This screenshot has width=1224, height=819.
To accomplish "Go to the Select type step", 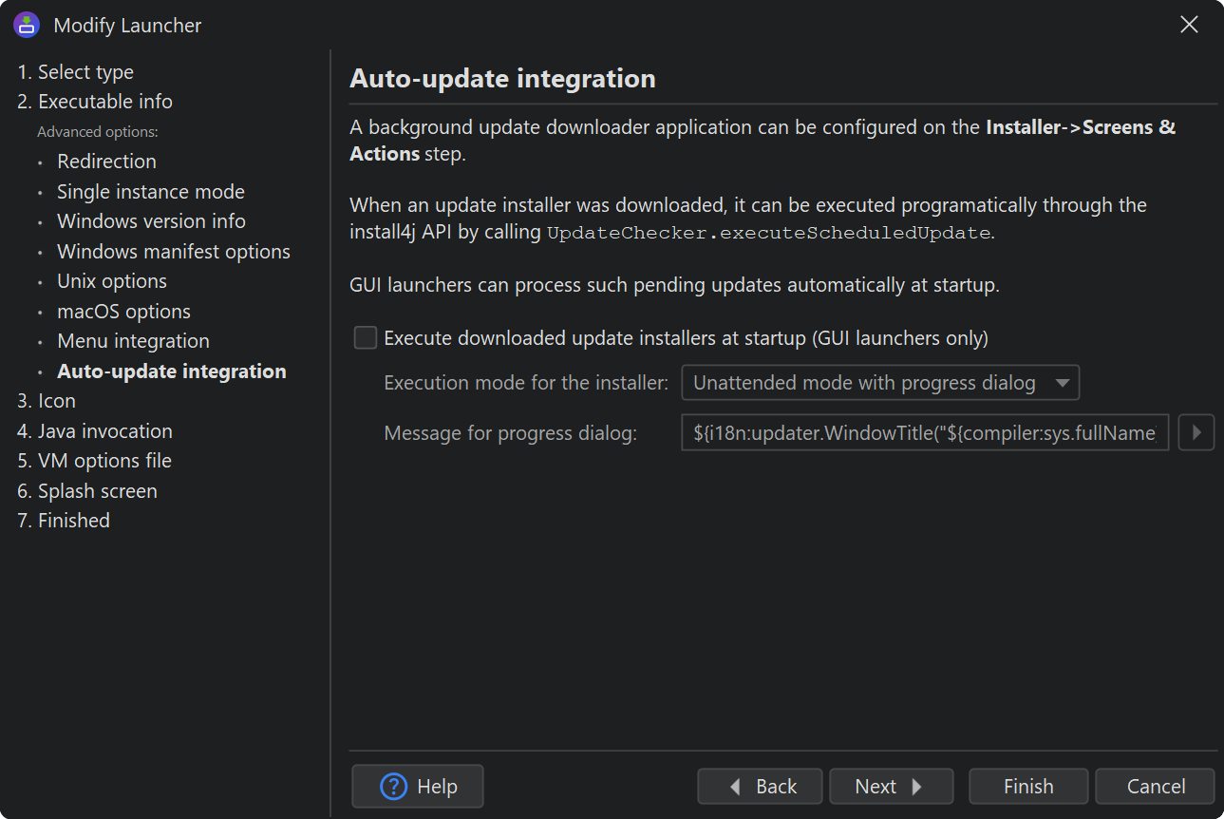I will pyautogui.click(x=75, y=72).
